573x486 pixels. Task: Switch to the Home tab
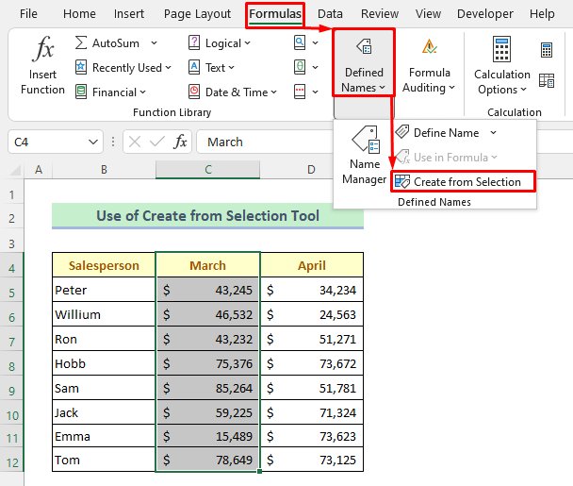click(x=79, y=14)
